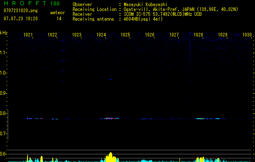This screenshot has height=162, width=255.
Task: Click the 1028 time axis label
Action: 199,35
